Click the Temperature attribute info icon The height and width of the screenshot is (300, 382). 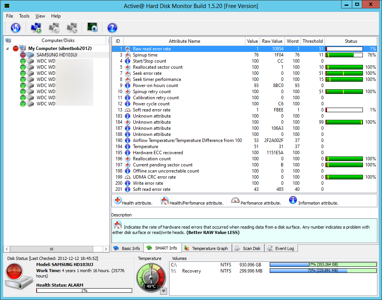tap(128, 147)
